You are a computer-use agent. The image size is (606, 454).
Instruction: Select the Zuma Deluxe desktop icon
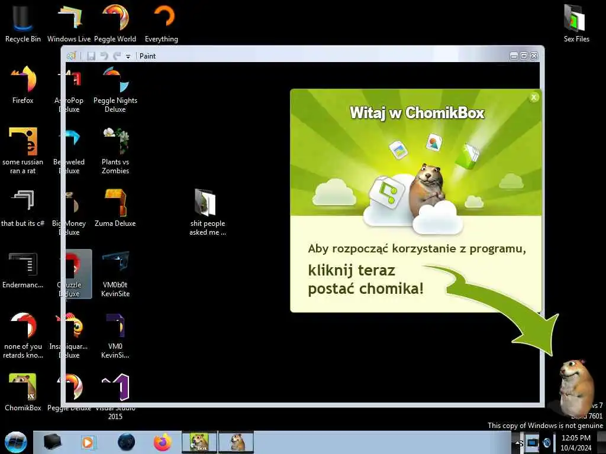click(x=115, y=207)
